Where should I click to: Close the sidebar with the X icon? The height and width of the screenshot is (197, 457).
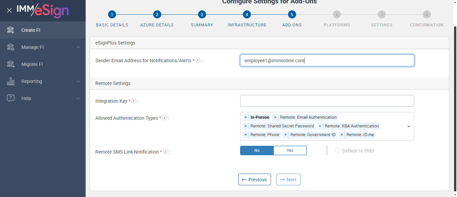9,10
